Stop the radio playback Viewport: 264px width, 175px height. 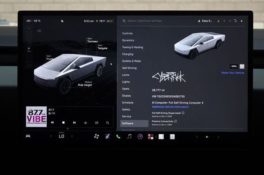(x=64, y=122)
